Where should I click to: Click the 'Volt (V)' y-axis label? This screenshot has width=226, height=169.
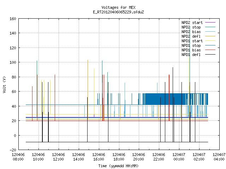pyautogui.click(x=5, y=85)
